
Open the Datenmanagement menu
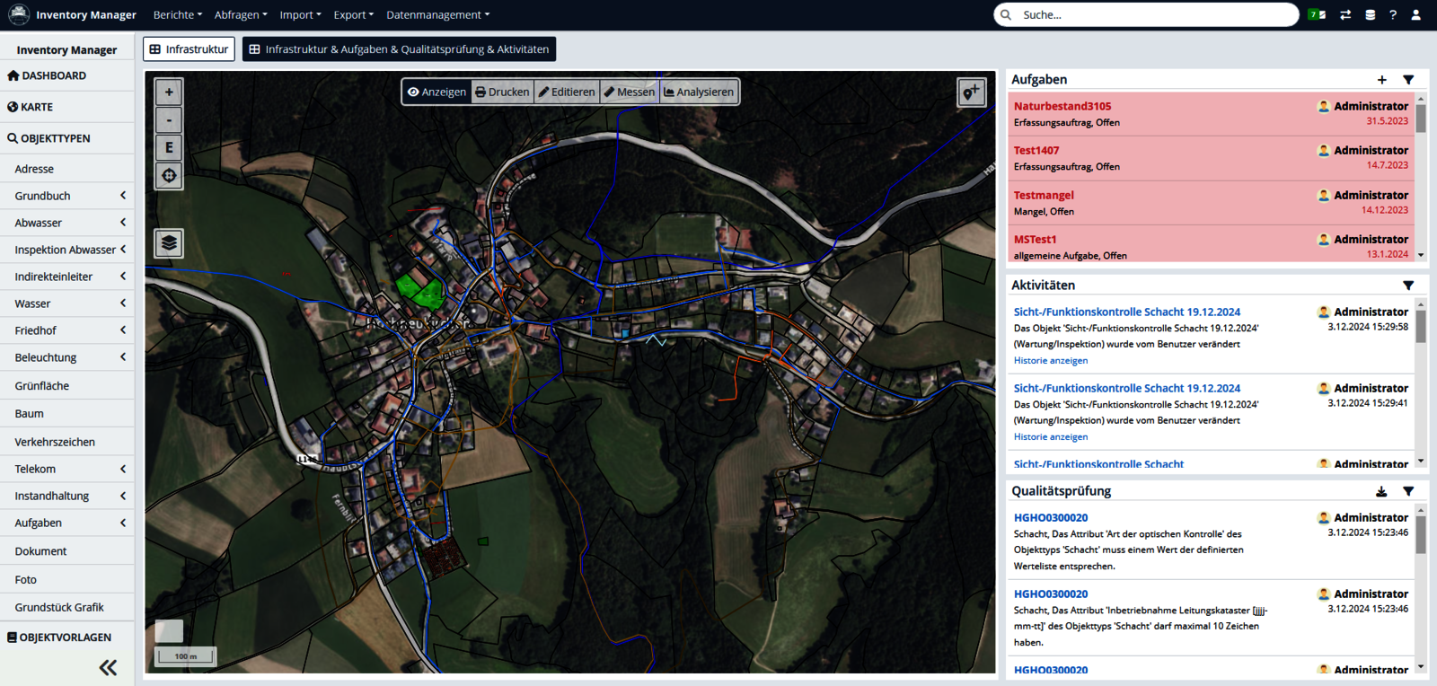pyautogui.click(x=437, y=15)
